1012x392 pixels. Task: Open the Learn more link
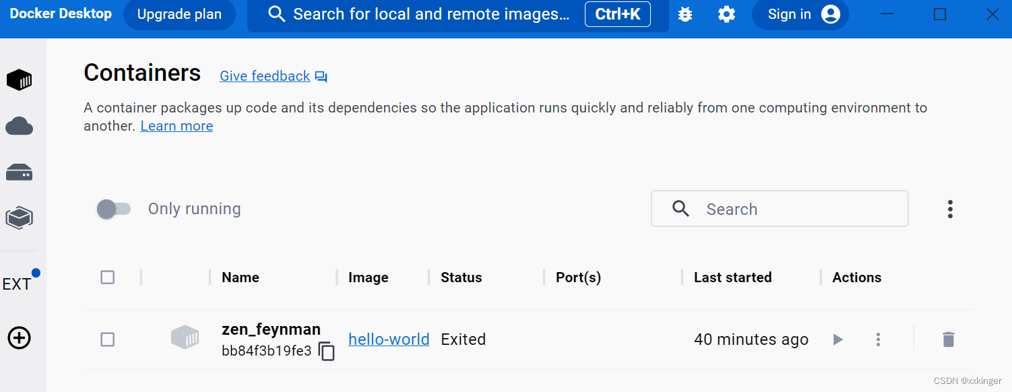point(177,126)
